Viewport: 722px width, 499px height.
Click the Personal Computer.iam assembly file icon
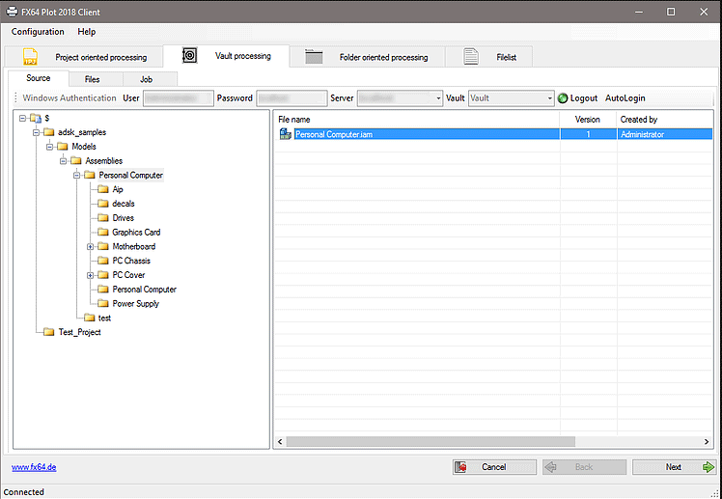(285, 134)
